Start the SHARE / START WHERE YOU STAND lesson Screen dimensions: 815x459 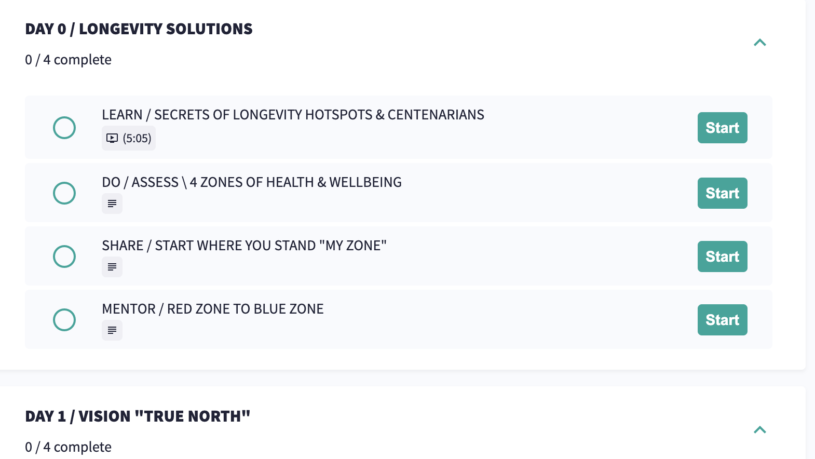point(723,256)
